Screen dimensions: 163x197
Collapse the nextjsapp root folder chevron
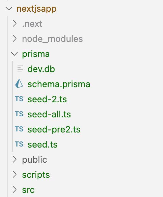(9, 9)
